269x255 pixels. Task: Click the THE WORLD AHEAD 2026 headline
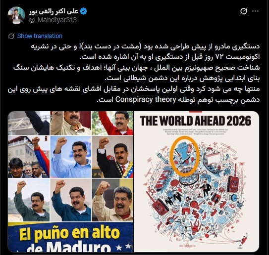(x=196, y=121)
